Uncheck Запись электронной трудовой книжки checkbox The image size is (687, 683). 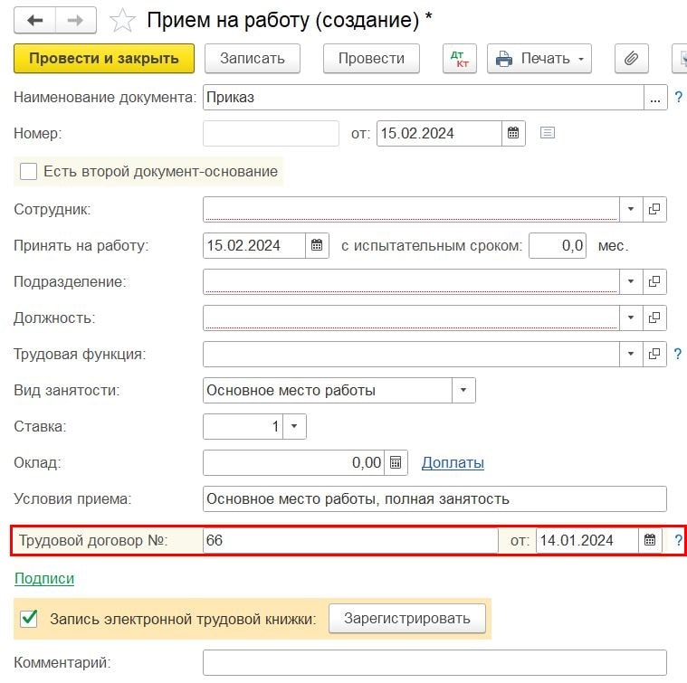[x=29, y=619]
